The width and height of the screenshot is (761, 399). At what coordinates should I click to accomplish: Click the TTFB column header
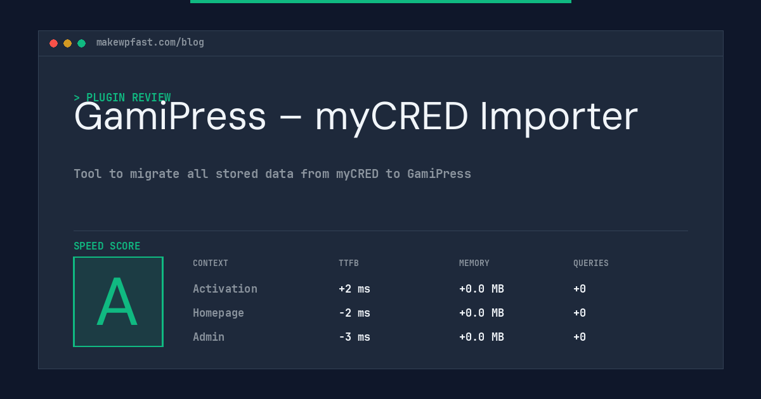[x=349, y=263]
